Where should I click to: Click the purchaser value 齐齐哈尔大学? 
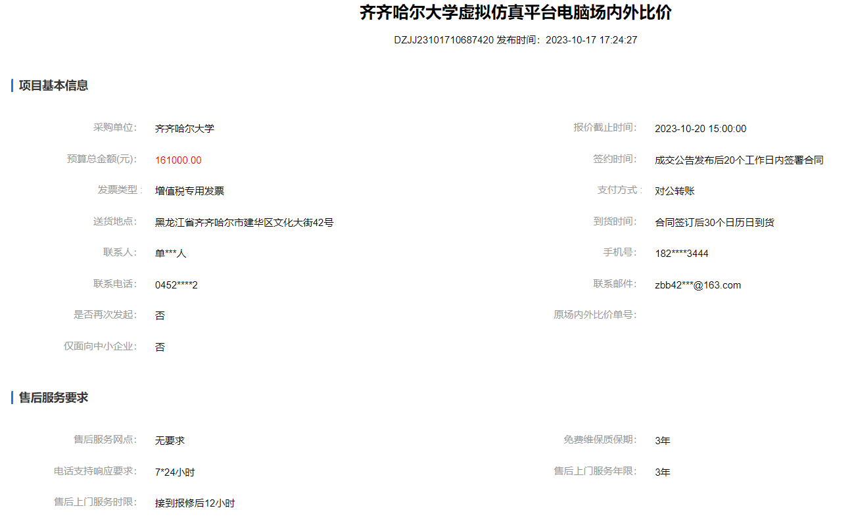[x=185, y=129]
